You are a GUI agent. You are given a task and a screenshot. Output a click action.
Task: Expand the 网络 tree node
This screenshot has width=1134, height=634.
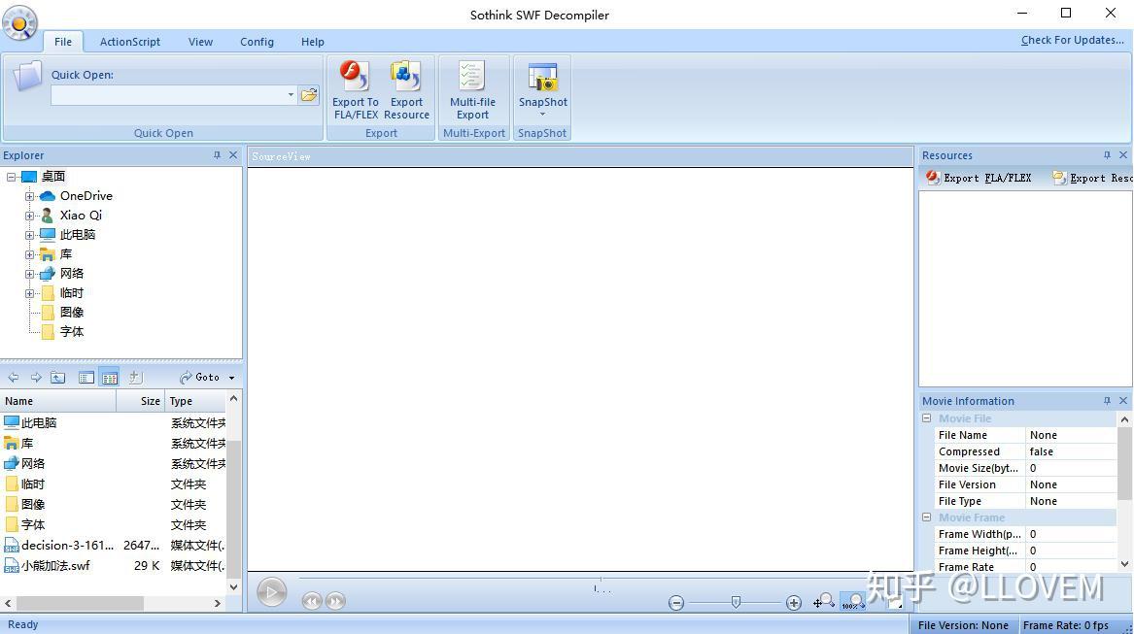(x=30, y=274)
